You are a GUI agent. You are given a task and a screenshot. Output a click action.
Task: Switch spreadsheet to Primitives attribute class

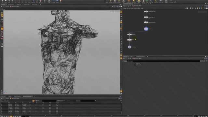[x=36, y=101]
